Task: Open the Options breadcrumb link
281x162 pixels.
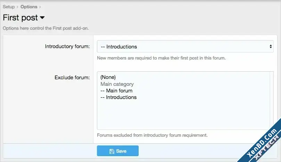Action: click(29, 7)
